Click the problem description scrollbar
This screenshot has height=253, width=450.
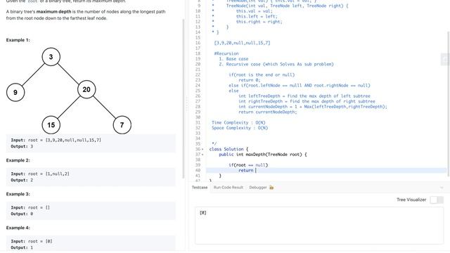coord(184,99)
